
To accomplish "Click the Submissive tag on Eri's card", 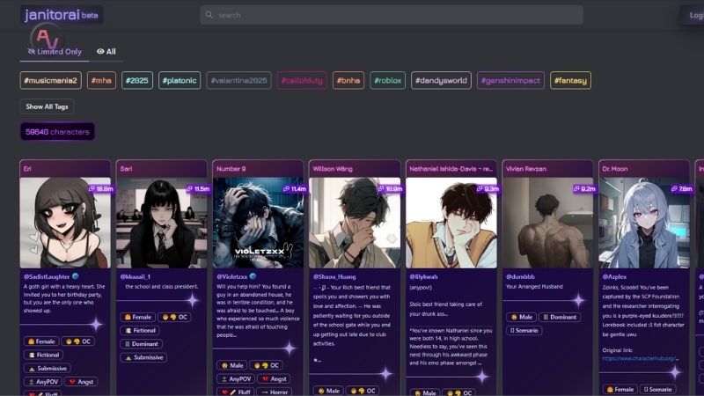I will 48,368.
